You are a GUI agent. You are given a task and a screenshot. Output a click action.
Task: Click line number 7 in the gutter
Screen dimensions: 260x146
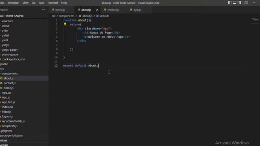(x=57, y=45)
